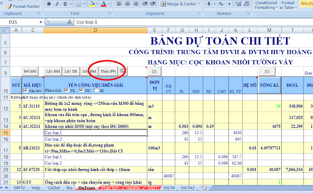Open Font dialog launcher
313x193 pixels.
[x=110, y=13]
